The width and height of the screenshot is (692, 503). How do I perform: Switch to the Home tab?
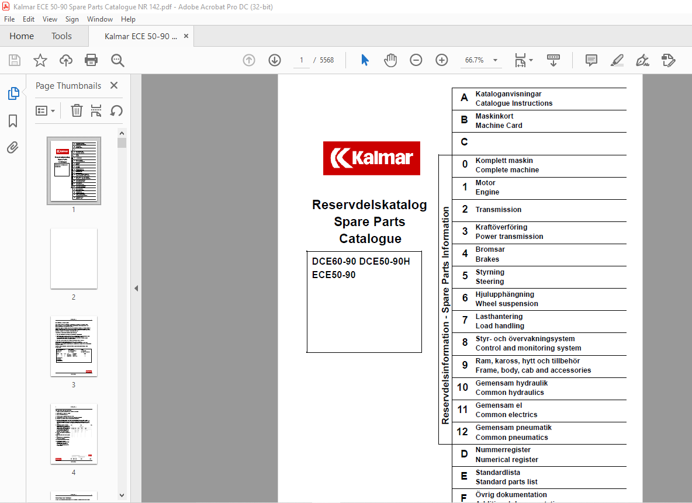pos(22,36)
